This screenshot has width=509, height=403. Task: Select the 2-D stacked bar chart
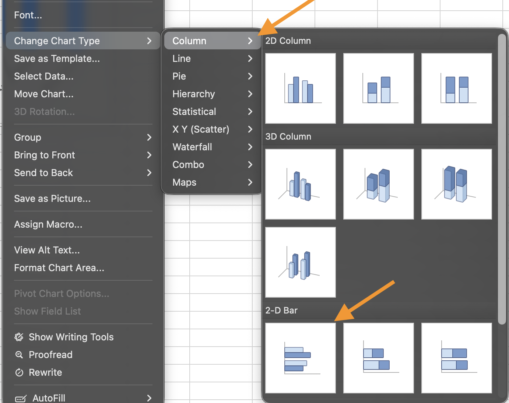tap(378, 358)
